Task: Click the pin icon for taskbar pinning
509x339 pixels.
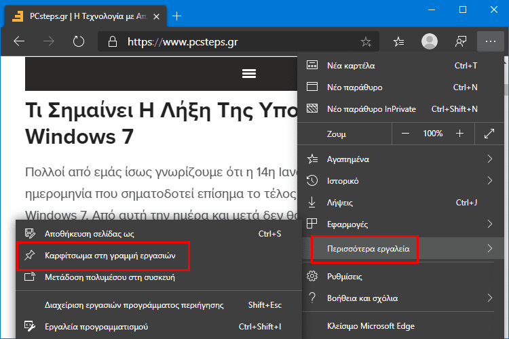Action: [30, 255]
